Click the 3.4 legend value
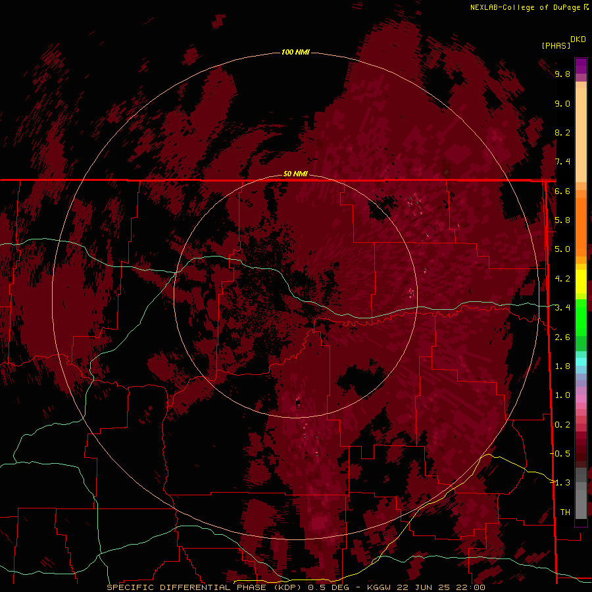Viewport: 592px width, 592px height. [562, 308]
